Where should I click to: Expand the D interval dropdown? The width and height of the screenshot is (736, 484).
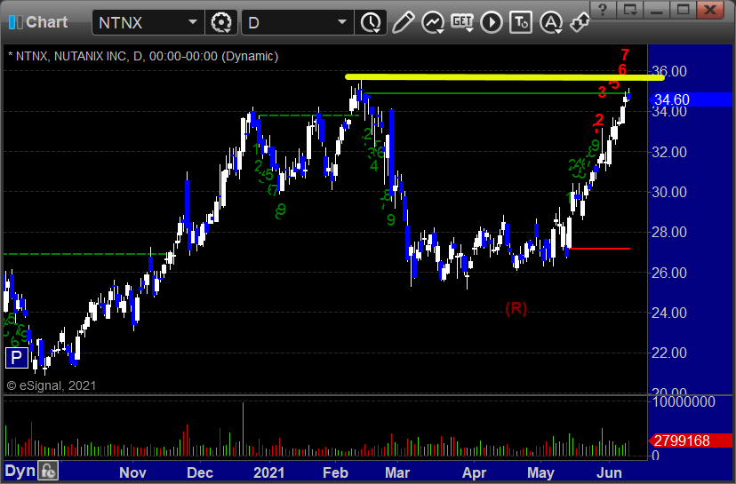click(342, 22)
